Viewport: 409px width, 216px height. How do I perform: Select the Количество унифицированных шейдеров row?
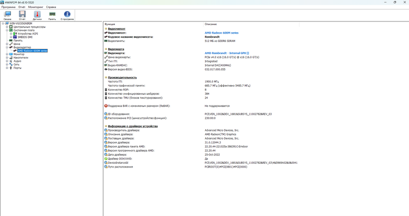point(133,94)
